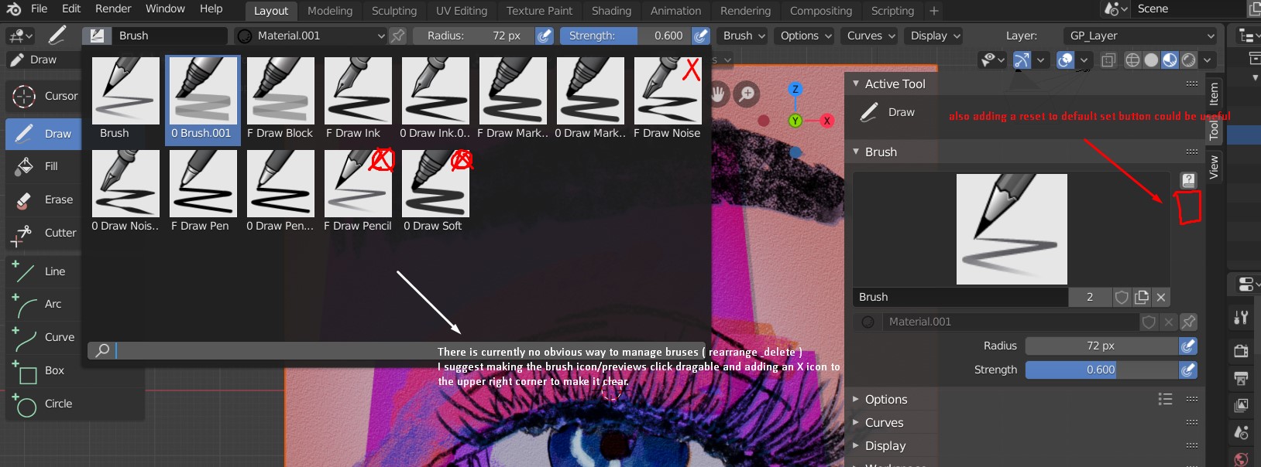Image resolution: width=1261 pixels, height=467 pixels.
Task: Open the Display dropdown in header
Action: 934,36
